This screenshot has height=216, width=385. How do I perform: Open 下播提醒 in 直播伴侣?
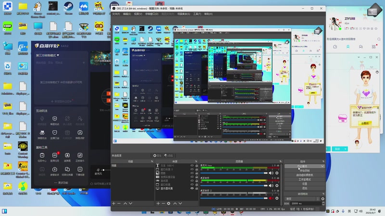coord(80,171)
